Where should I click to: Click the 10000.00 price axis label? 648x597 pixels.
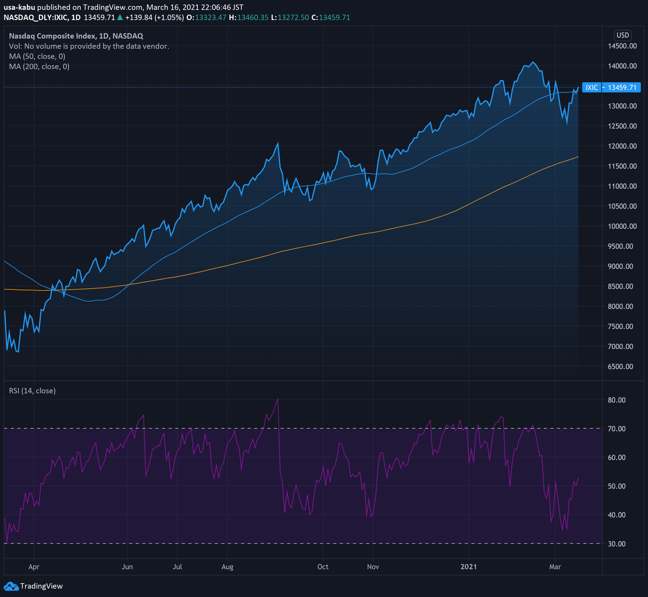(622, 226)
